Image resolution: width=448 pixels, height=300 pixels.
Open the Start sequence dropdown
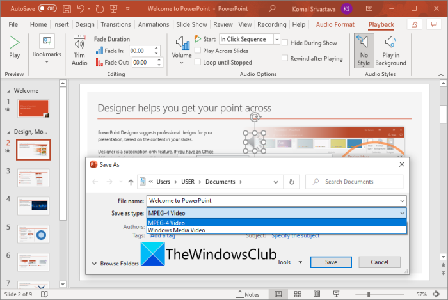[x=276, y=39]
